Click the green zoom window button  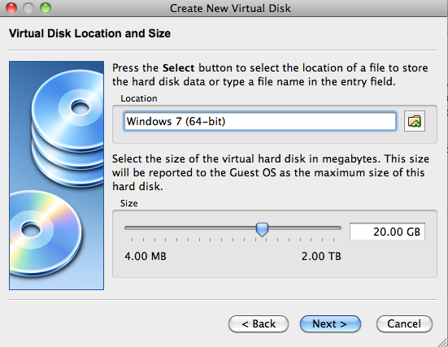(x=46, y=8)
